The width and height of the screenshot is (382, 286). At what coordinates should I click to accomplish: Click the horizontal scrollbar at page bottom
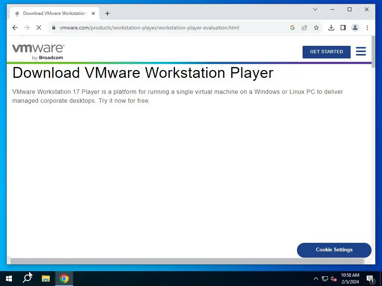[x=187, y=261]
